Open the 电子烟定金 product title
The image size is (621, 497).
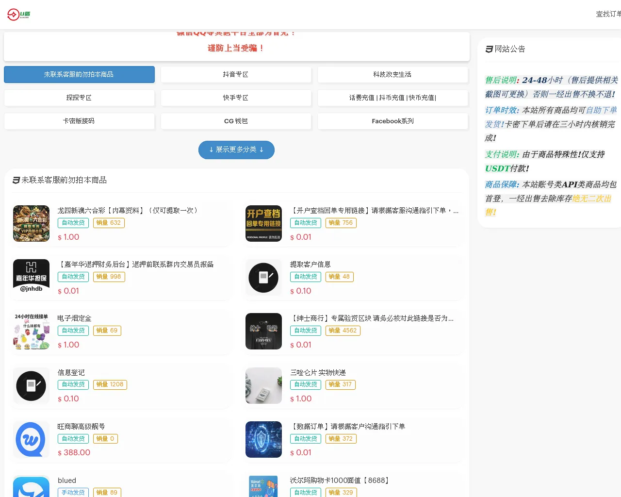pos(74,318)
